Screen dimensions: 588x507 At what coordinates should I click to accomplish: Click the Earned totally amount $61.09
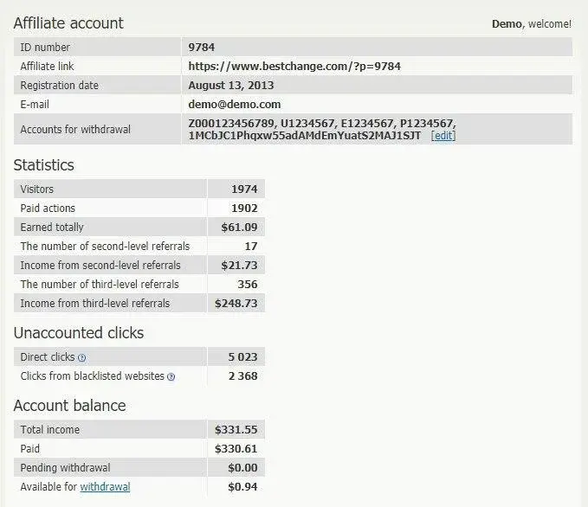point(238,227)
